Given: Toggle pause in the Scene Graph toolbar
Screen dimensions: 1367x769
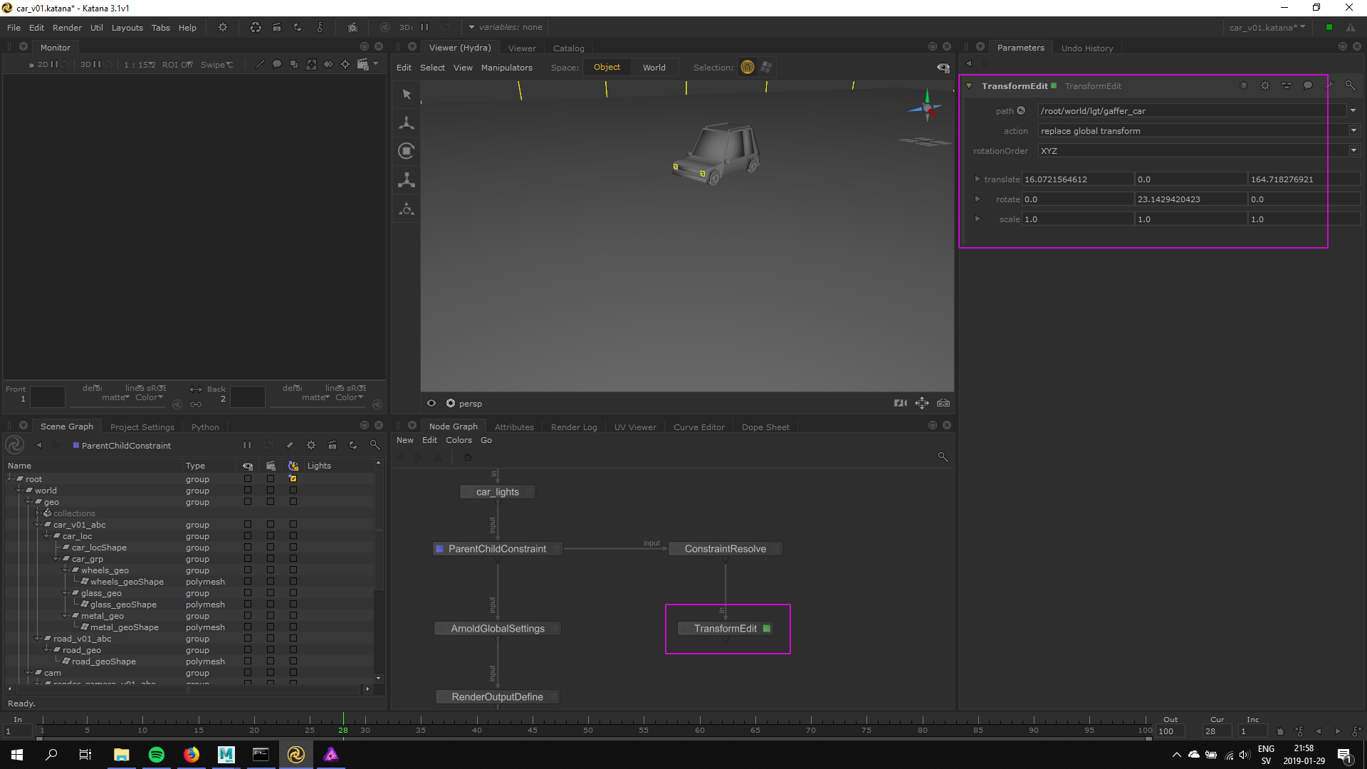Looking at the screenshot, I should [x=247, y=445].
